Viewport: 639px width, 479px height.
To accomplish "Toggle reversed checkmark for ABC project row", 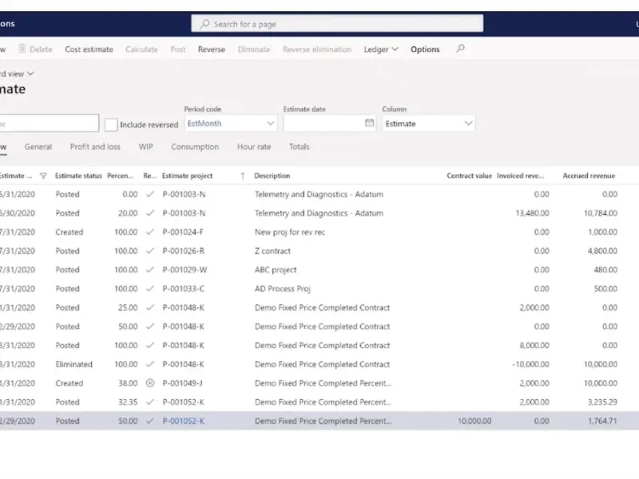I will point(150,270).
